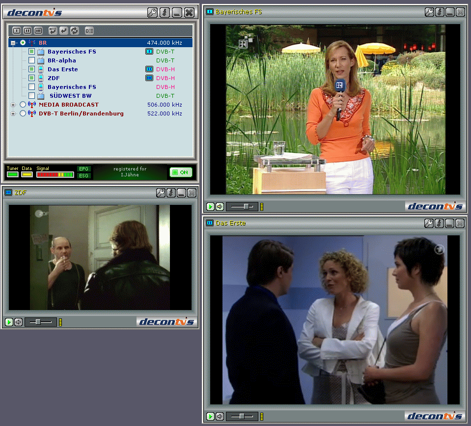Viewport: 471px width, 426px height.
Task: Click the SÜDWEST BW channel name
Action: pyautogui.click(x=71, y=96)
